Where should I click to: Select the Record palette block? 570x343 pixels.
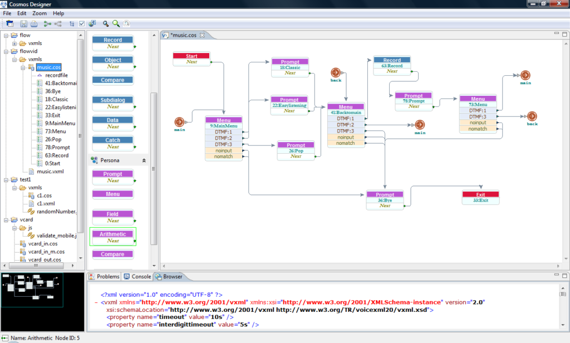pyautogui.click(x=112, y=43)
